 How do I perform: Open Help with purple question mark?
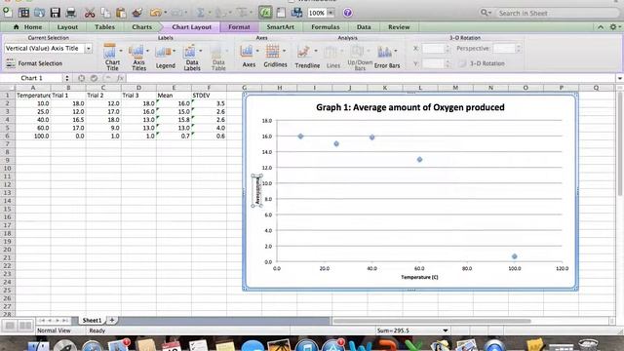[347, 13]
